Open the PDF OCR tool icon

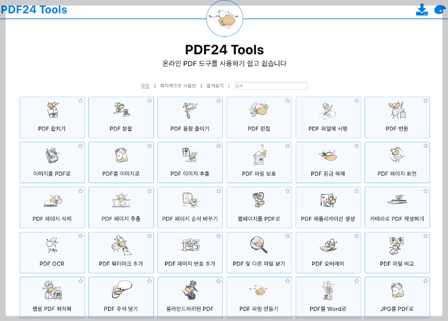click(x=52, y=245)
